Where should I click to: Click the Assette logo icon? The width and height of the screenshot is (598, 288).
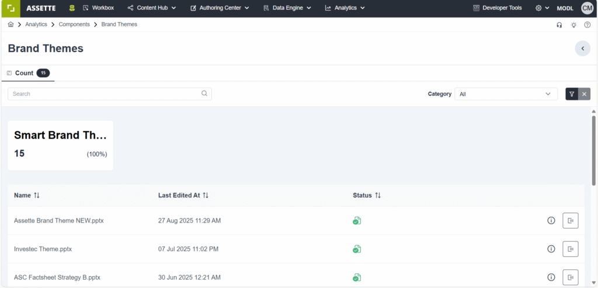[11, 8]
